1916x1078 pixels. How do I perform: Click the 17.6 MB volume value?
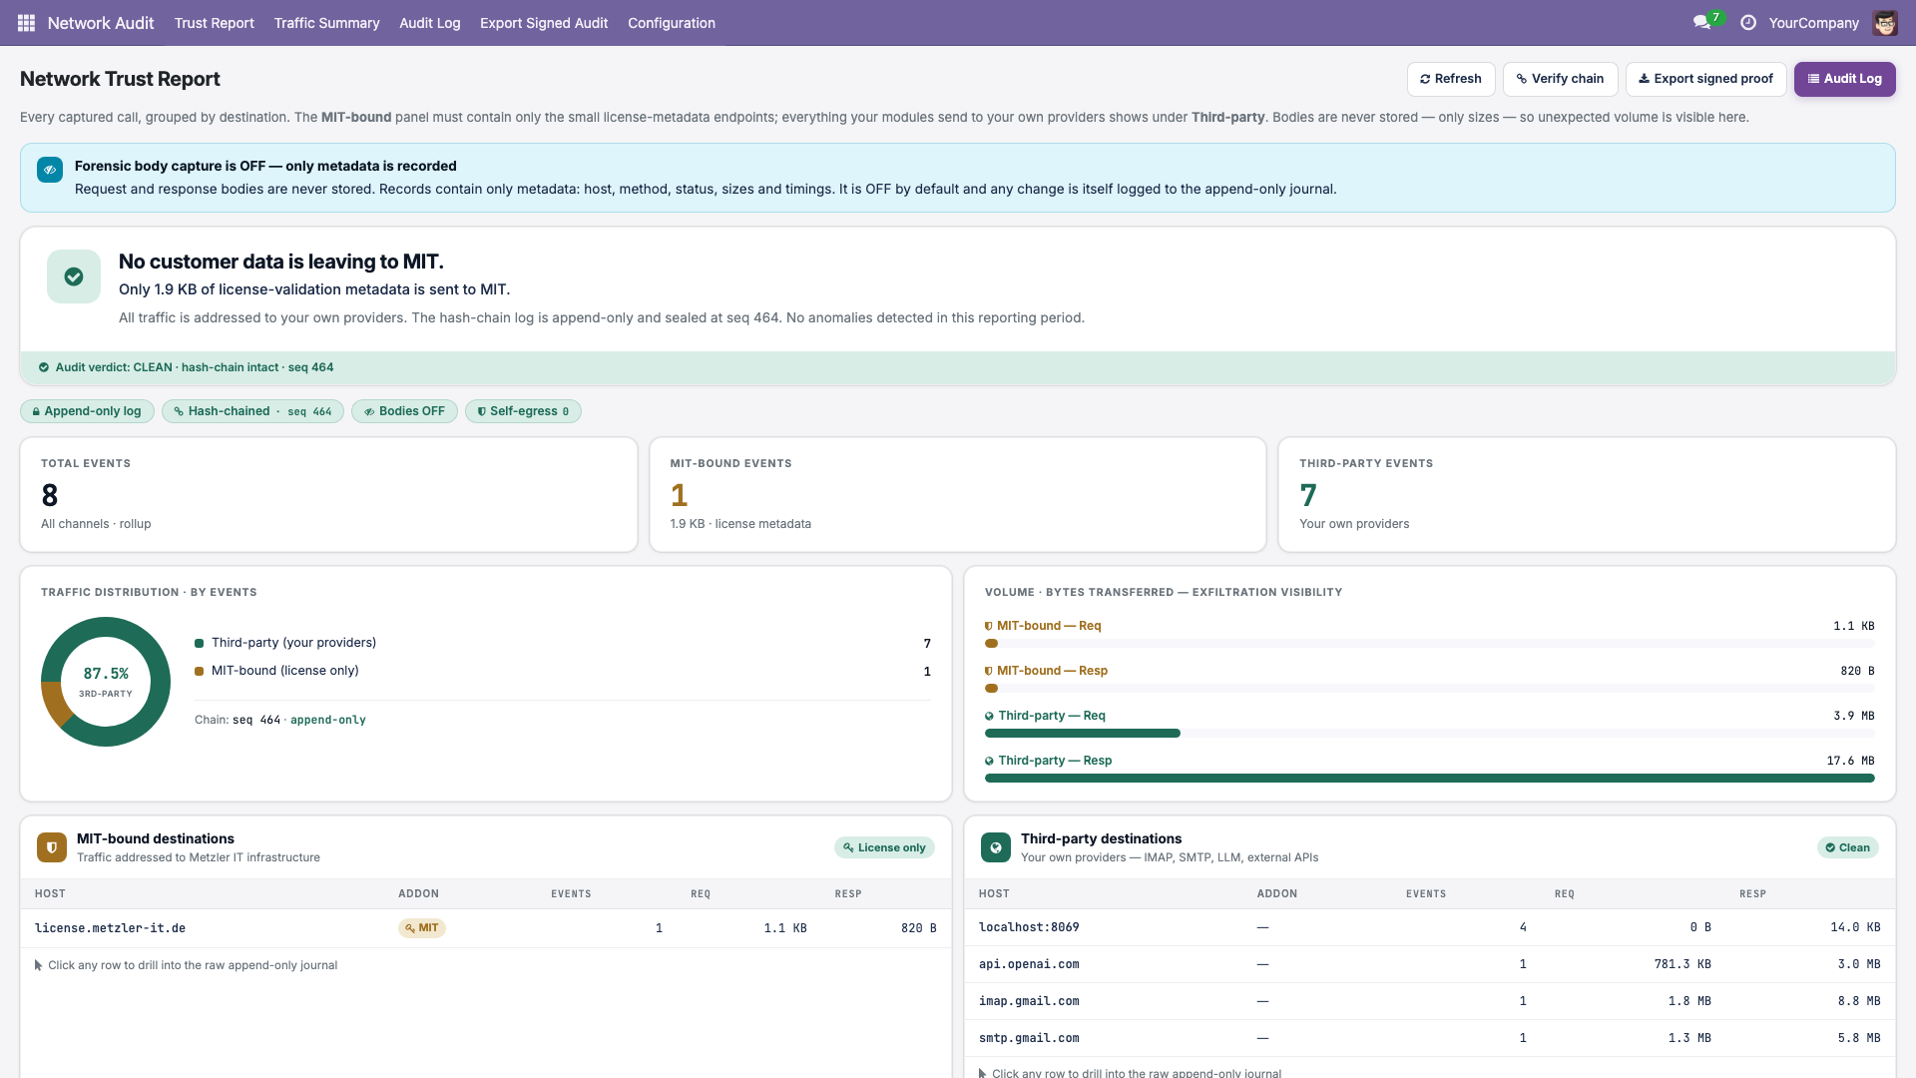tap(1850, 761)
